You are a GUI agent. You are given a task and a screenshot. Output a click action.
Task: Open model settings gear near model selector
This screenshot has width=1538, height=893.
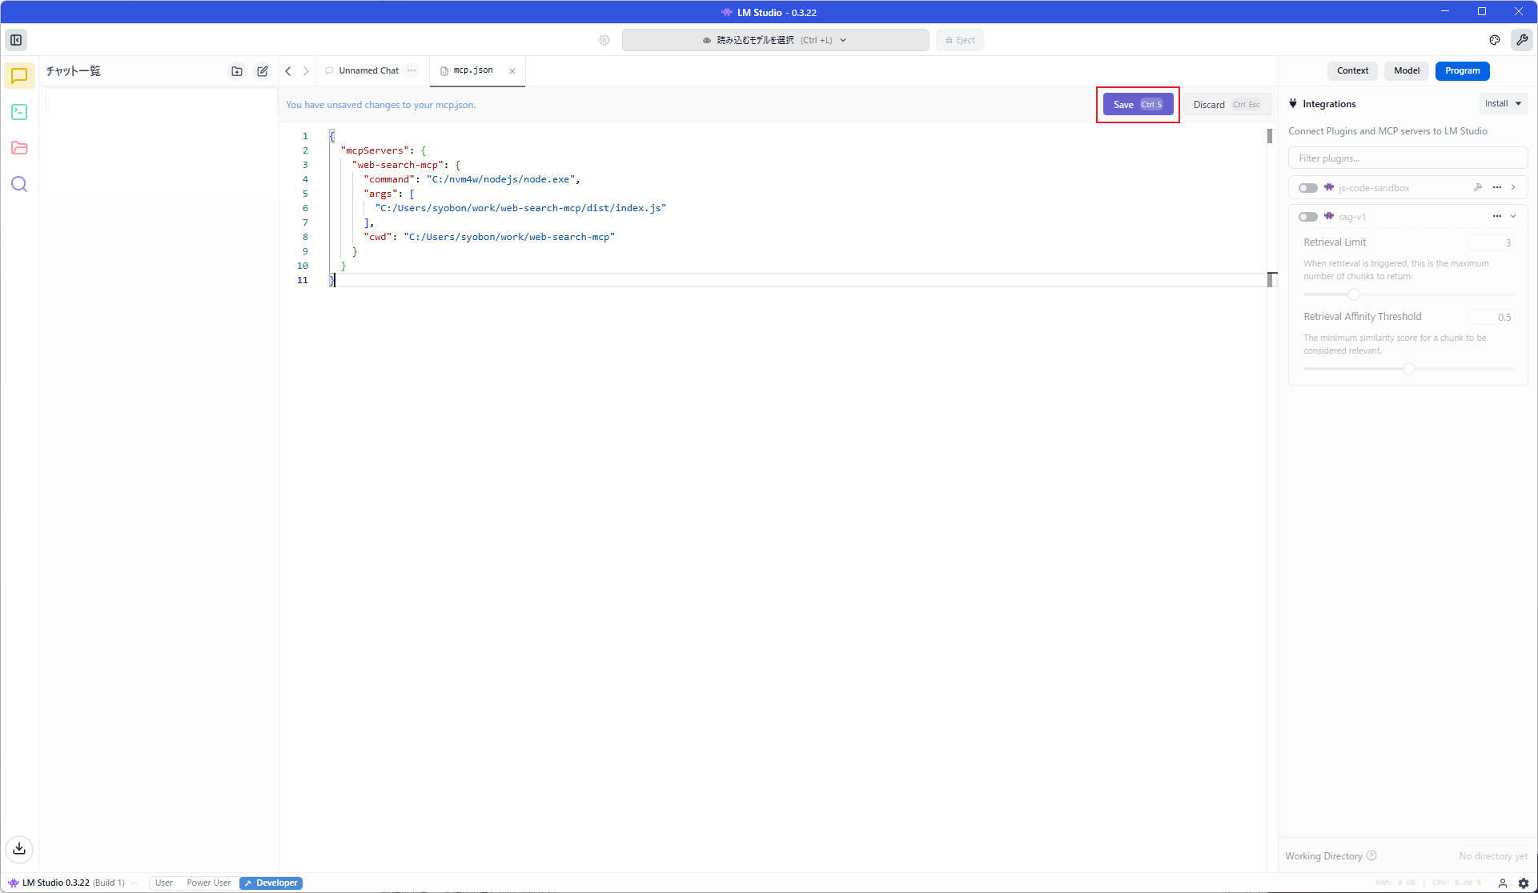[604, 40]
